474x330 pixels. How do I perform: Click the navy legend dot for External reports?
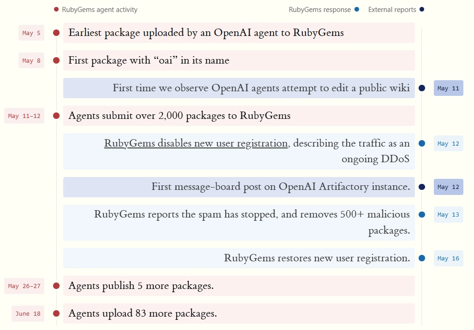422,9
